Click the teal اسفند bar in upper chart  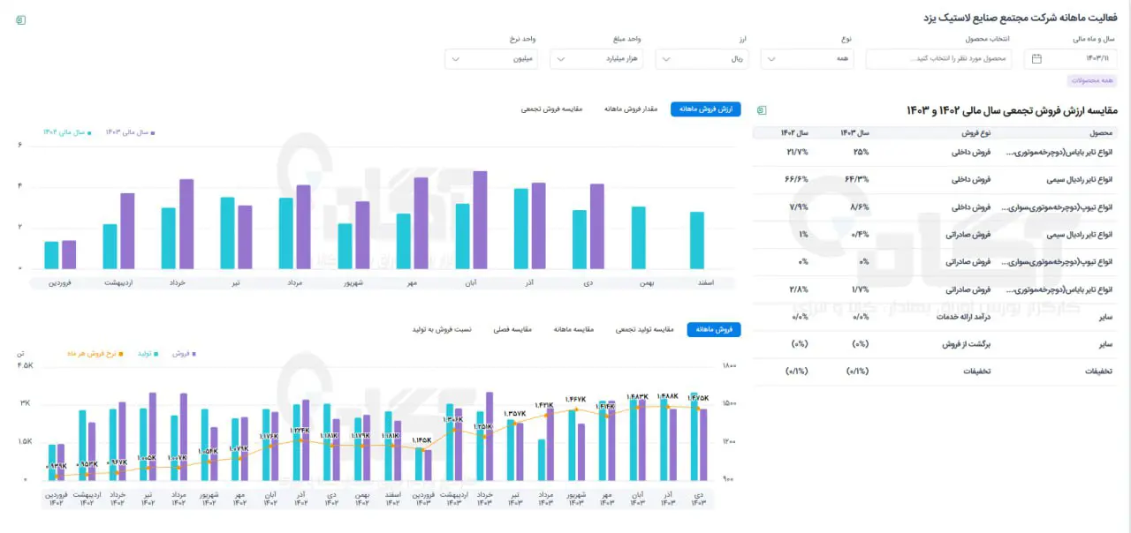click(x=697, y=241)
